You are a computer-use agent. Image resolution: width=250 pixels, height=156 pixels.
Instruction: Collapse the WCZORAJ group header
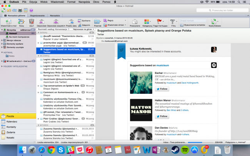[x=38, y=56]
